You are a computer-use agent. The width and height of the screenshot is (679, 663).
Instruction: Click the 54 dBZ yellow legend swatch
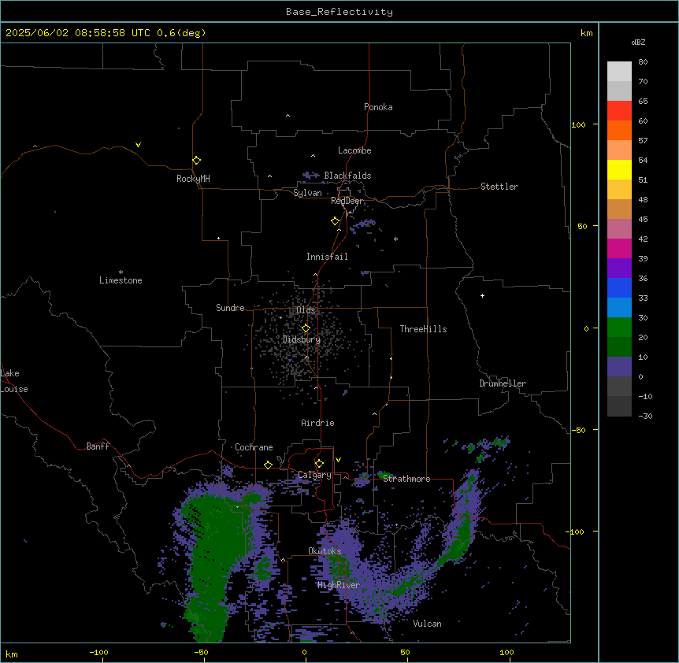tap(619, 169)
